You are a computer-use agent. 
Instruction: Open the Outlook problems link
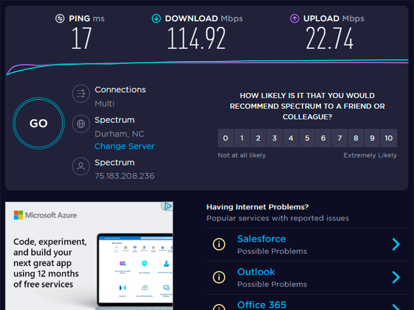256,272
